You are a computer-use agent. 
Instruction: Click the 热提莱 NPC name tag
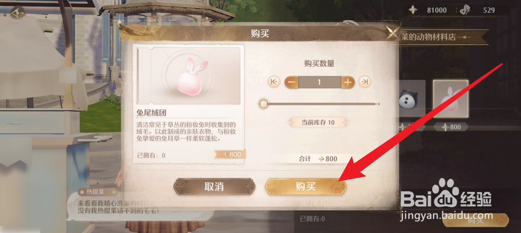pos(95,192)
